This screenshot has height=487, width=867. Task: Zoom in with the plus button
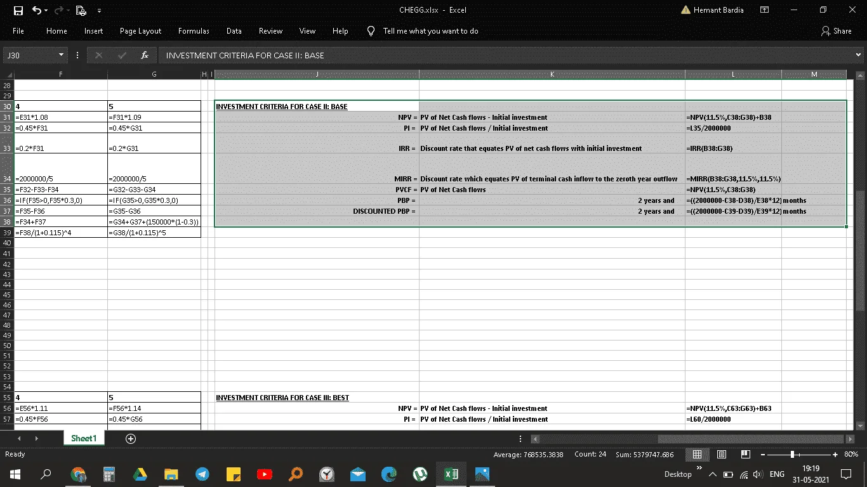pos(835,454)
